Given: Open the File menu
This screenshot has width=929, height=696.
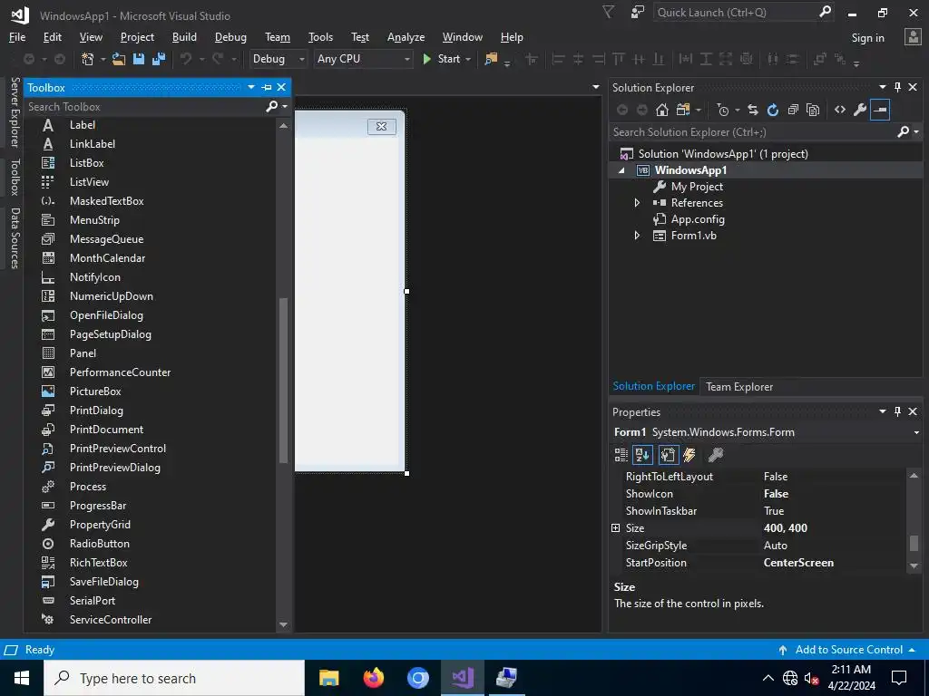Looking at the screenshot, I should pyautogui.click(x=17, y=36).
